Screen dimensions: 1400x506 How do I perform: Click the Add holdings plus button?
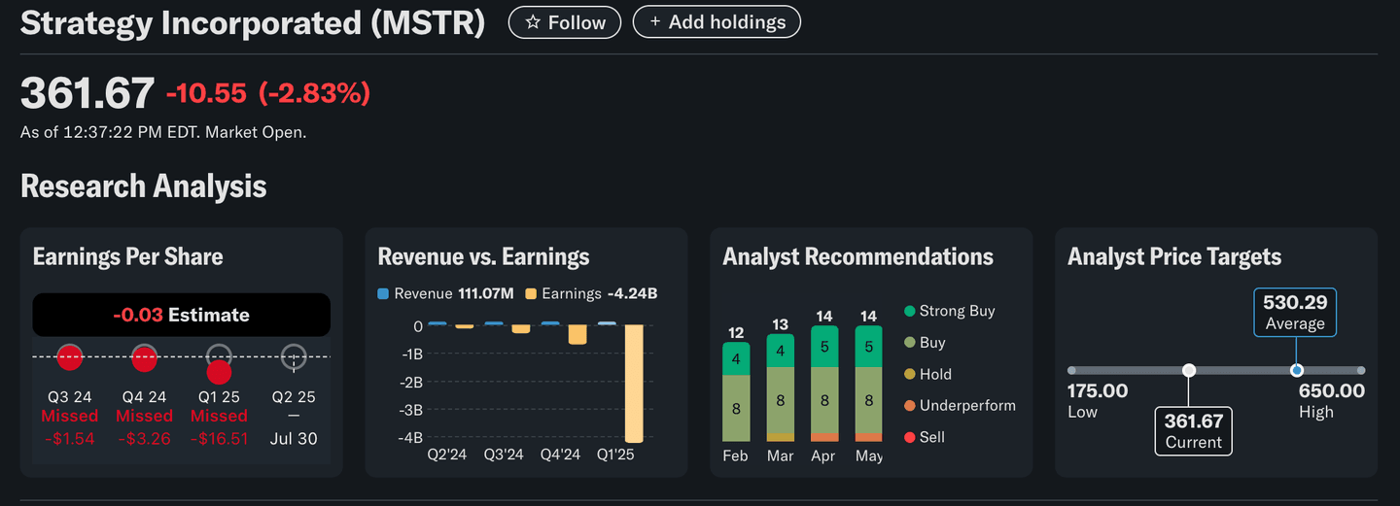[x=716, y=21]
